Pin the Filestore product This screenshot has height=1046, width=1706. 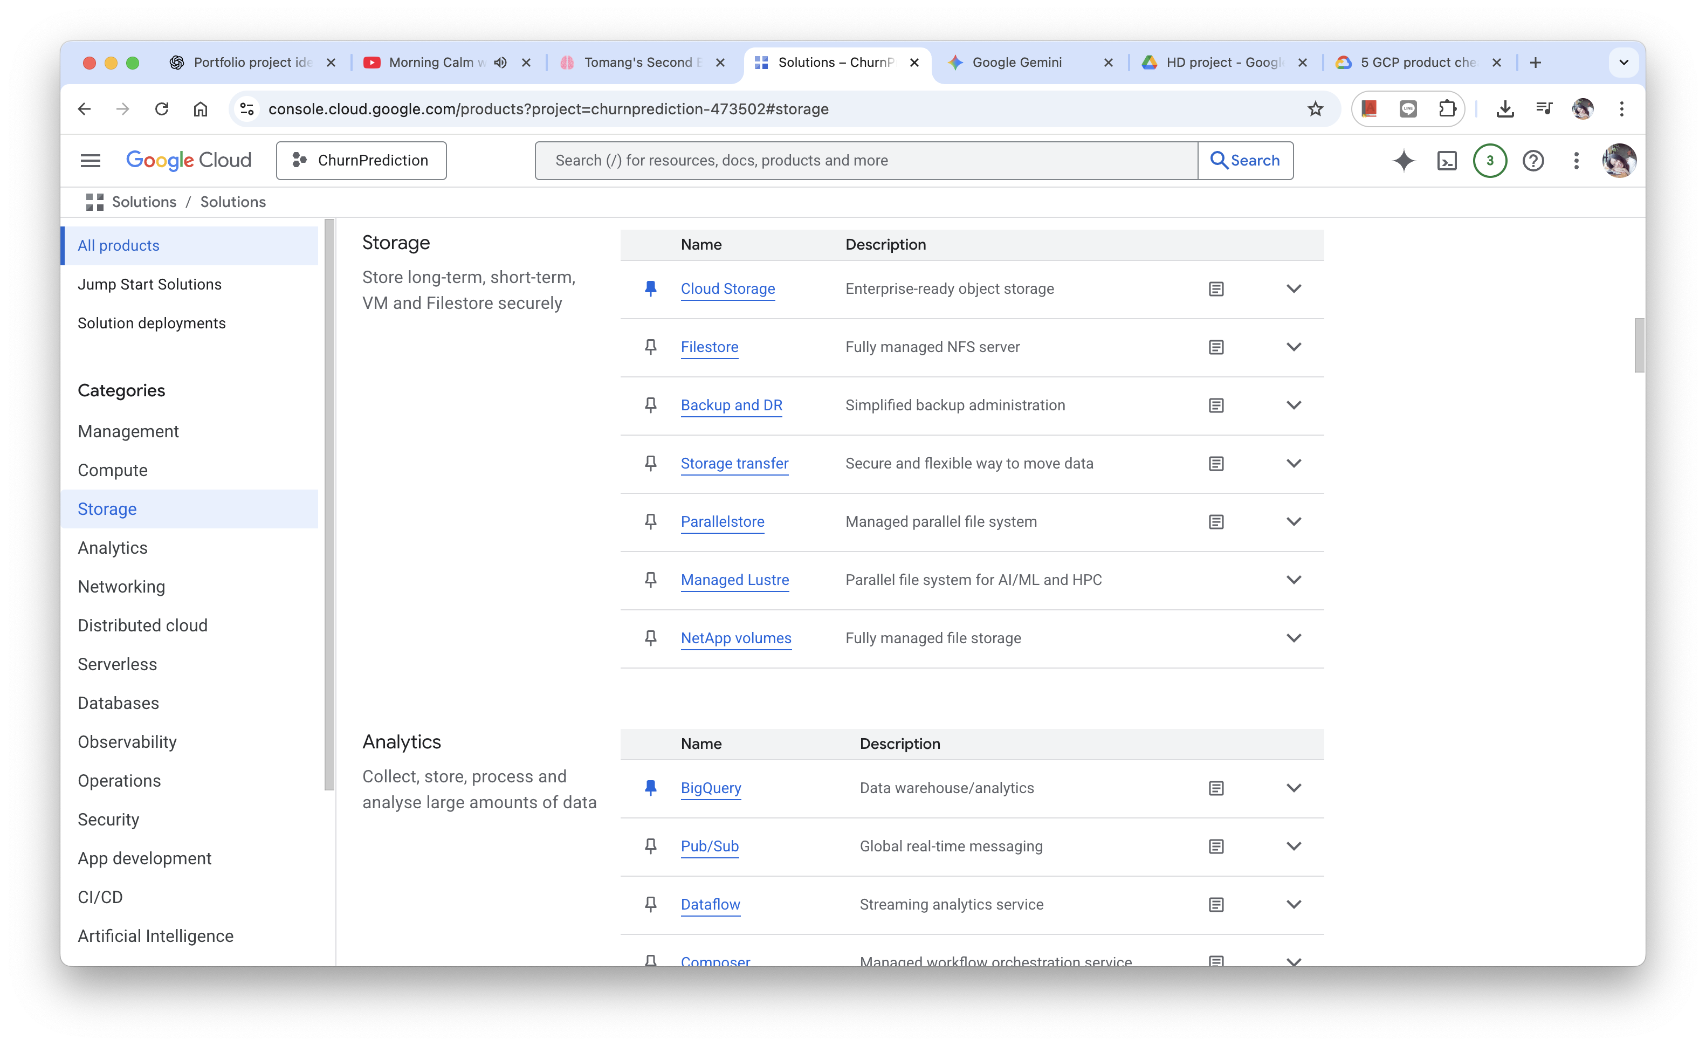coord(650,347)
